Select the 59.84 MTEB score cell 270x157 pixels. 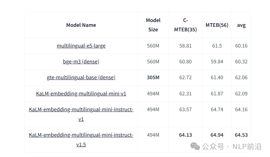pos(217,62)
